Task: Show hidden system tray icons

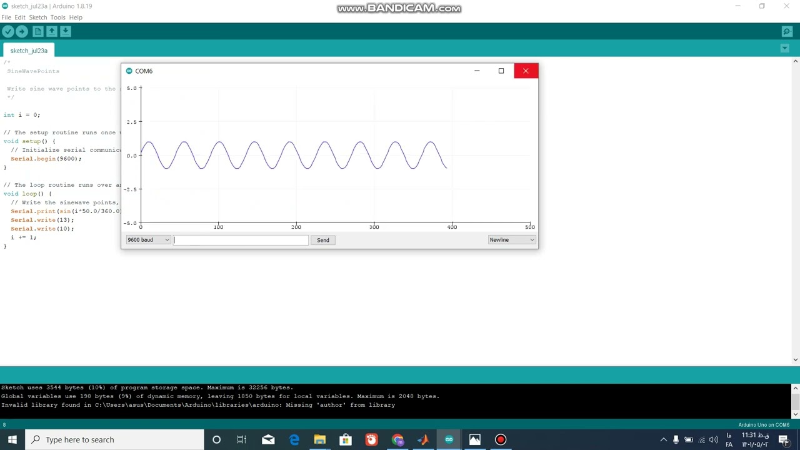Action: (664, 440)
